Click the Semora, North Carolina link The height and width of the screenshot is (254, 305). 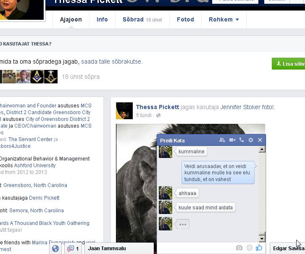coord(37,211)
